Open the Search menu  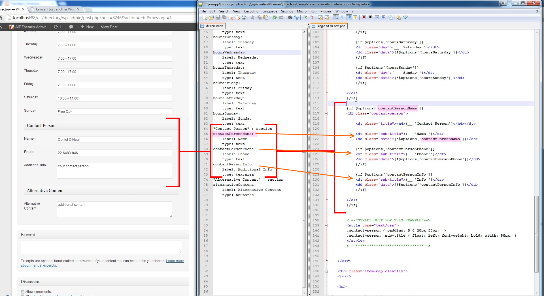point(224,11)
